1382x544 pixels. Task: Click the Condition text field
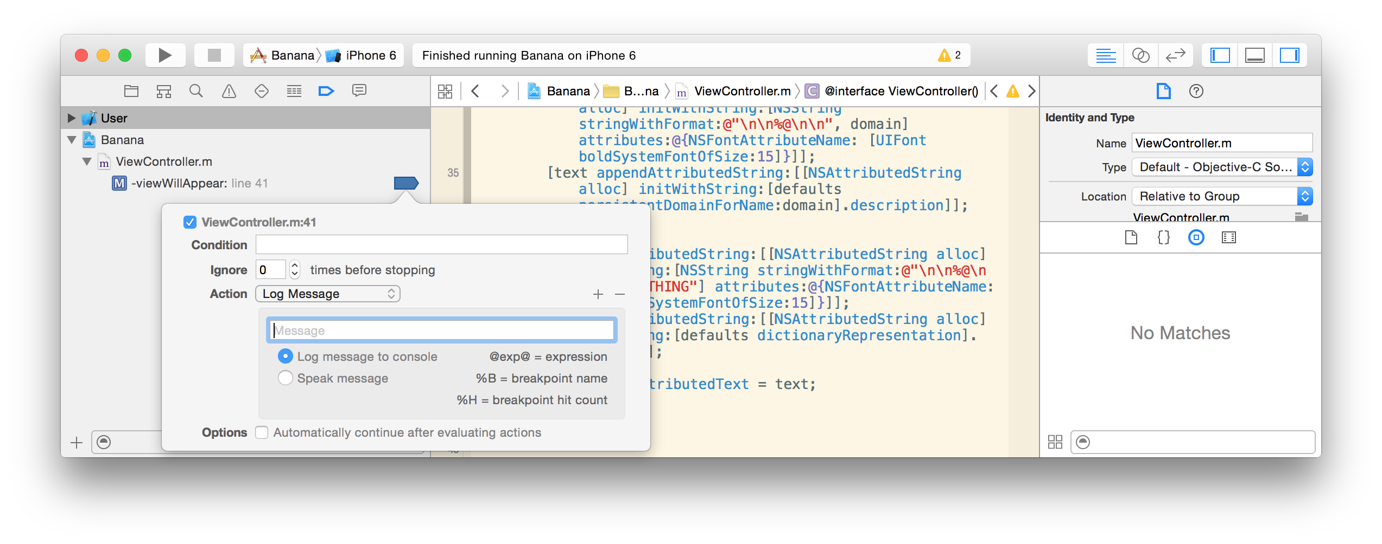click(441, 244)
